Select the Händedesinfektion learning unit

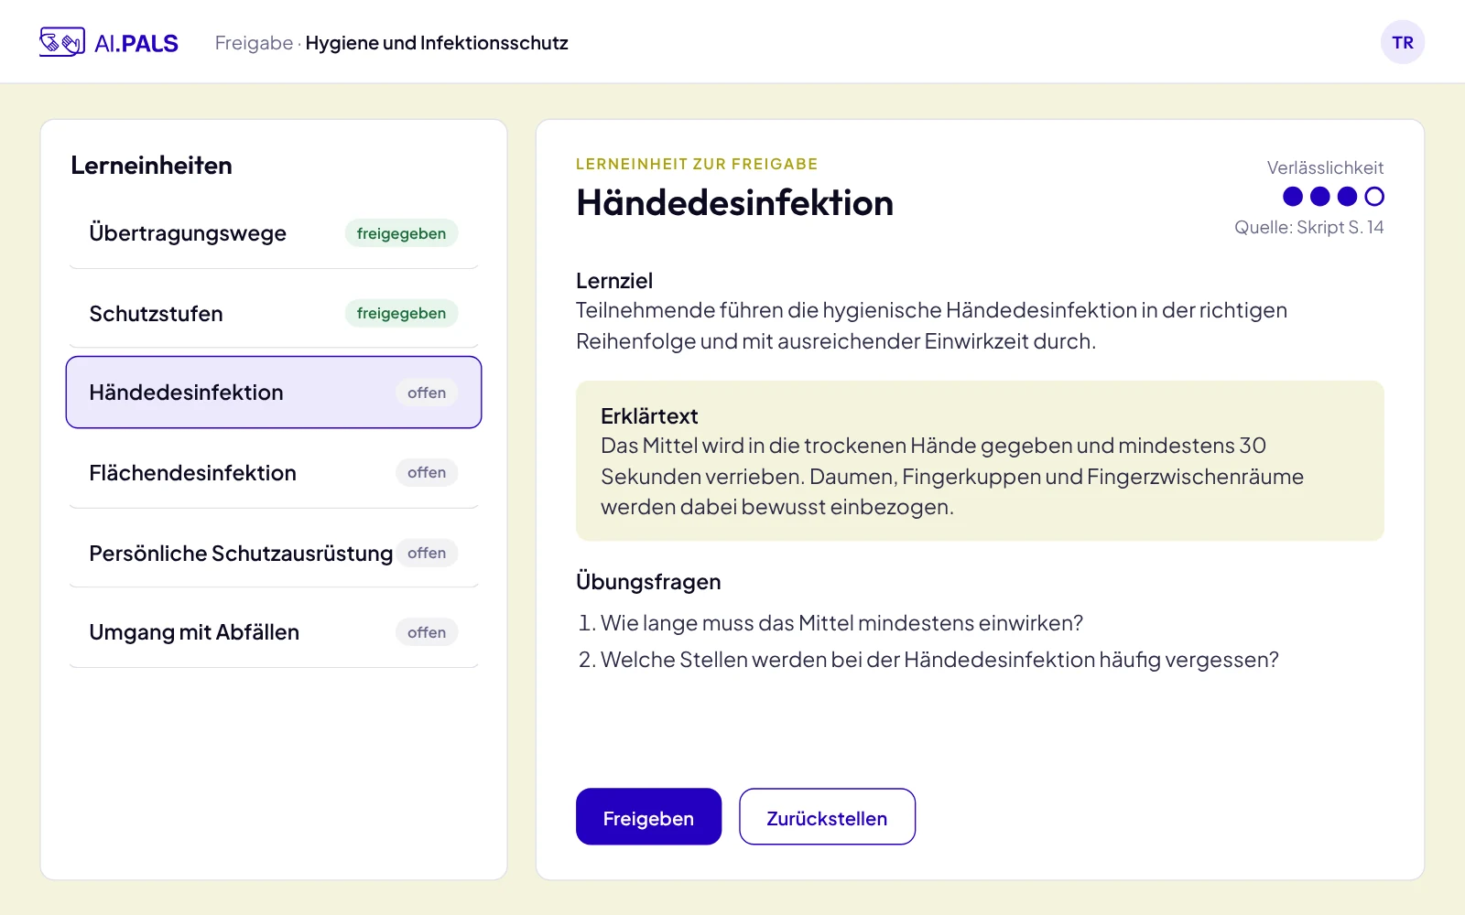point(274,393)
